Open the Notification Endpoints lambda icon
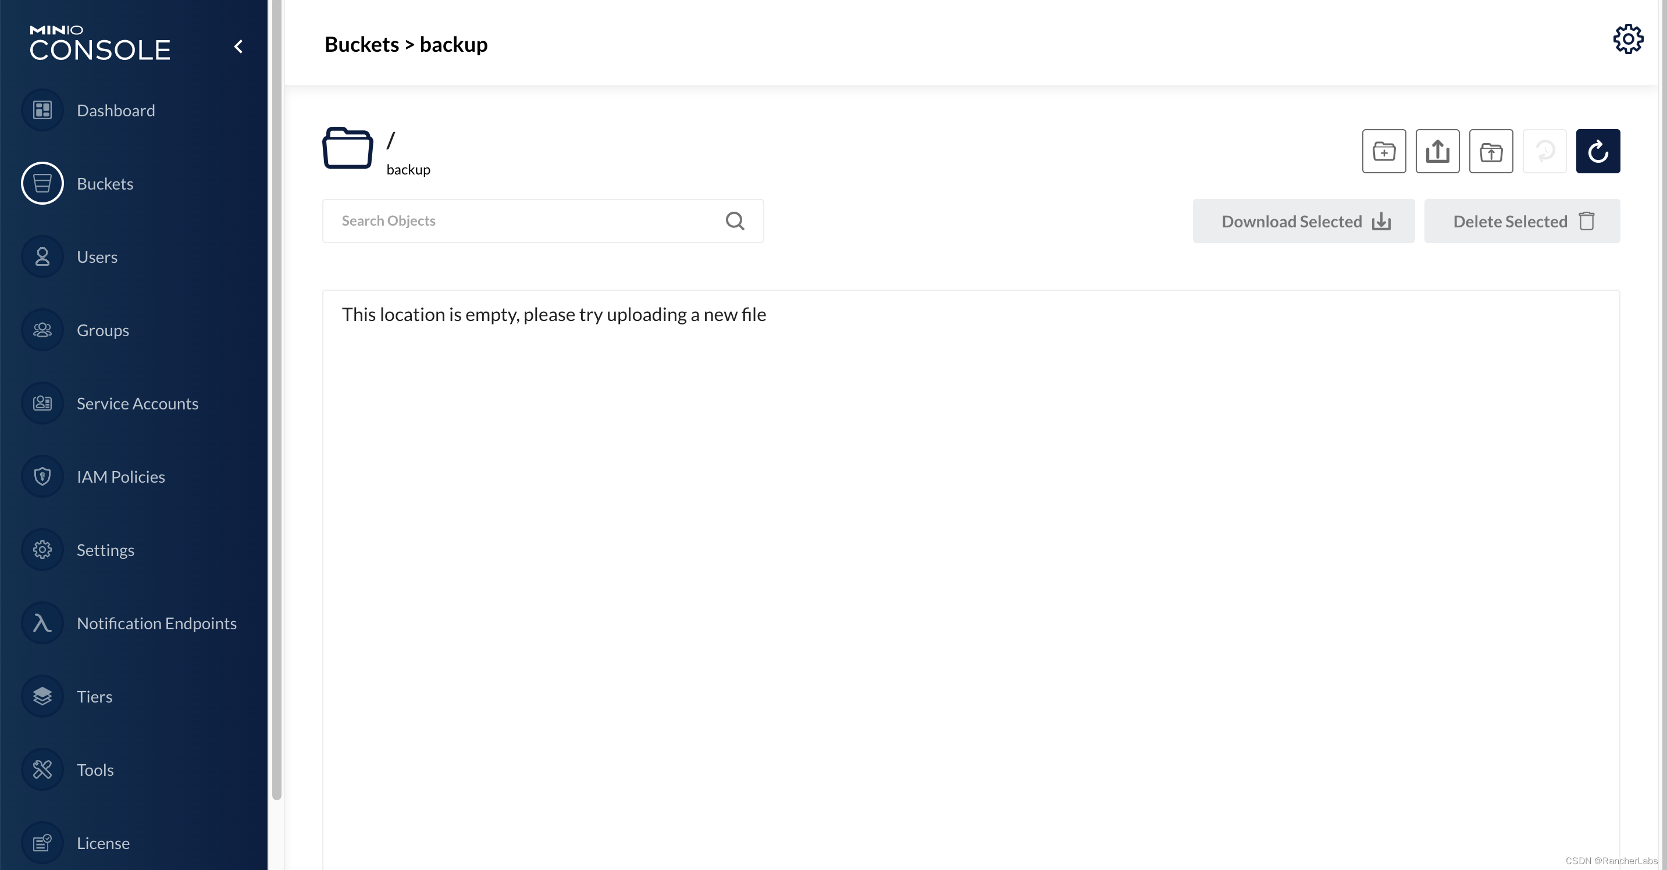Screen dimensions: 1667x870 click(x=42, y=623)
